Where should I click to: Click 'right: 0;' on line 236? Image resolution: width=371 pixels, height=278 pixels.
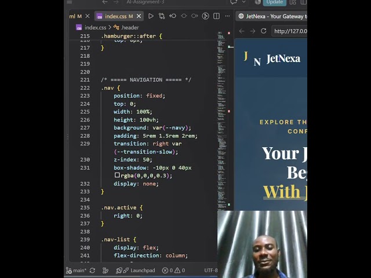click(128, 215)
